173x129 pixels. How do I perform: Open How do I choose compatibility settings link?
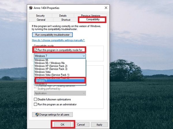click(x=58, y=40)
